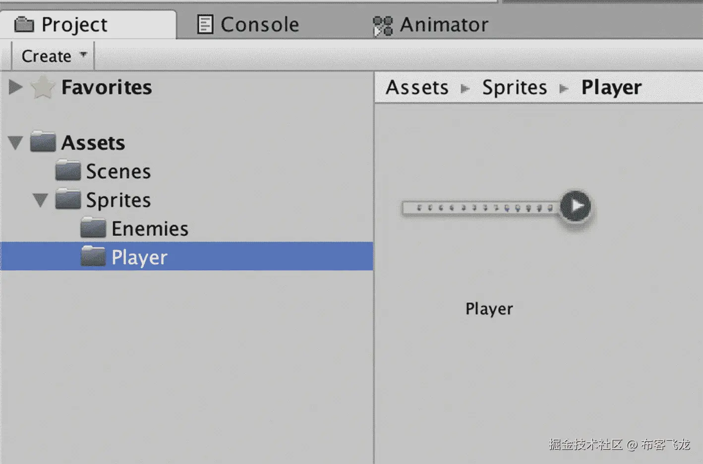703x464 pixels.
Task: Click the Project tab folder icon
Action: pyautogui.click(x=24, y=24)
